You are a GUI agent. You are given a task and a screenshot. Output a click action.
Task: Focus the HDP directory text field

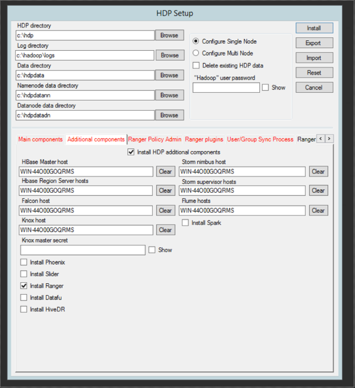click(x=85, y=35)
